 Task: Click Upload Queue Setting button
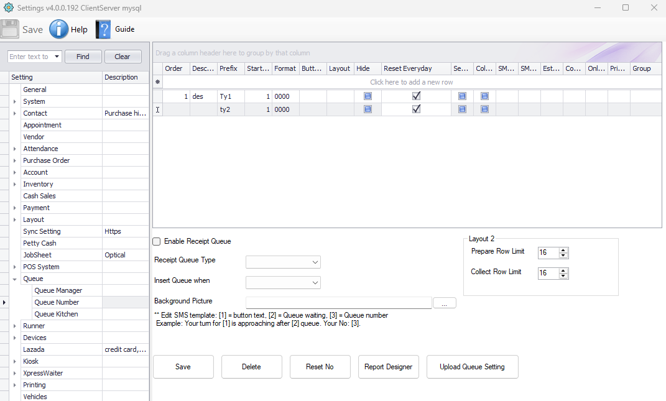(x=473, y=367)
